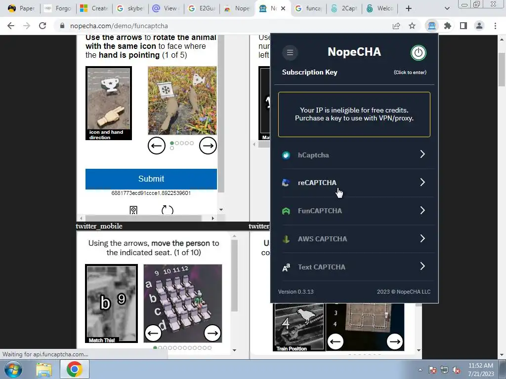Viewport: 506px width, 379px height.
Task: Click left arrow in train position captcha
Action: click(x=336, y=341)
